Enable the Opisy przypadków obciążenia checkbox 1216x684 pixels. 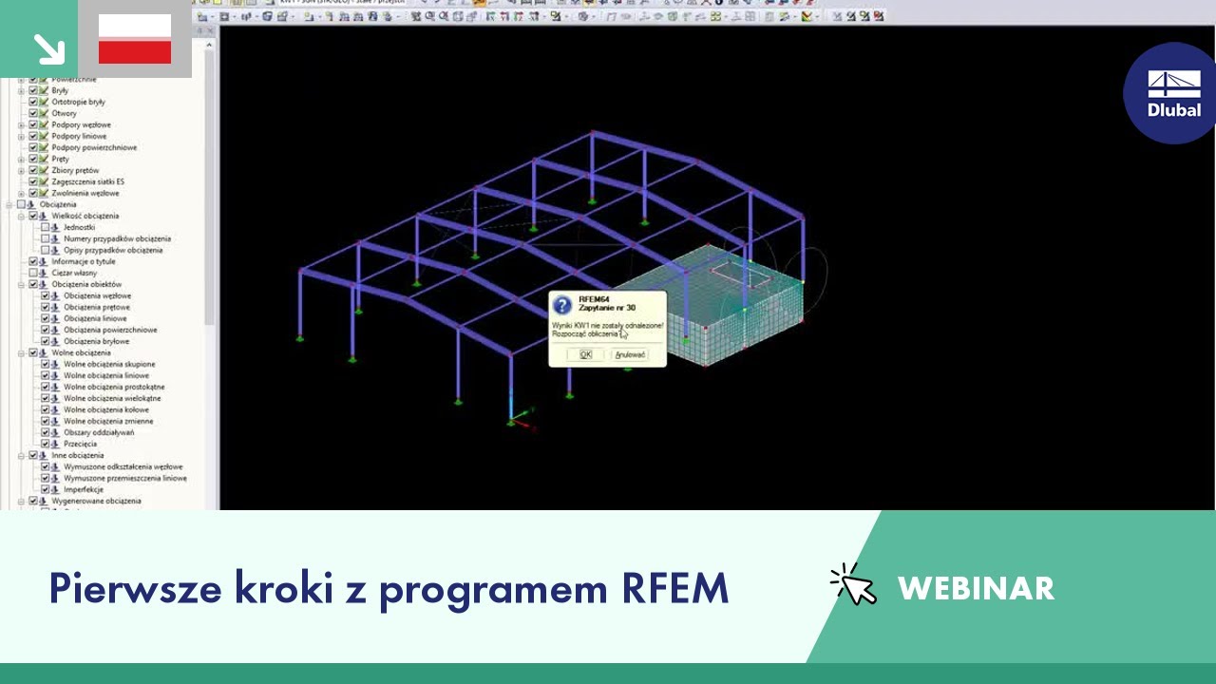pyautogui.click(x=45, y=250)
